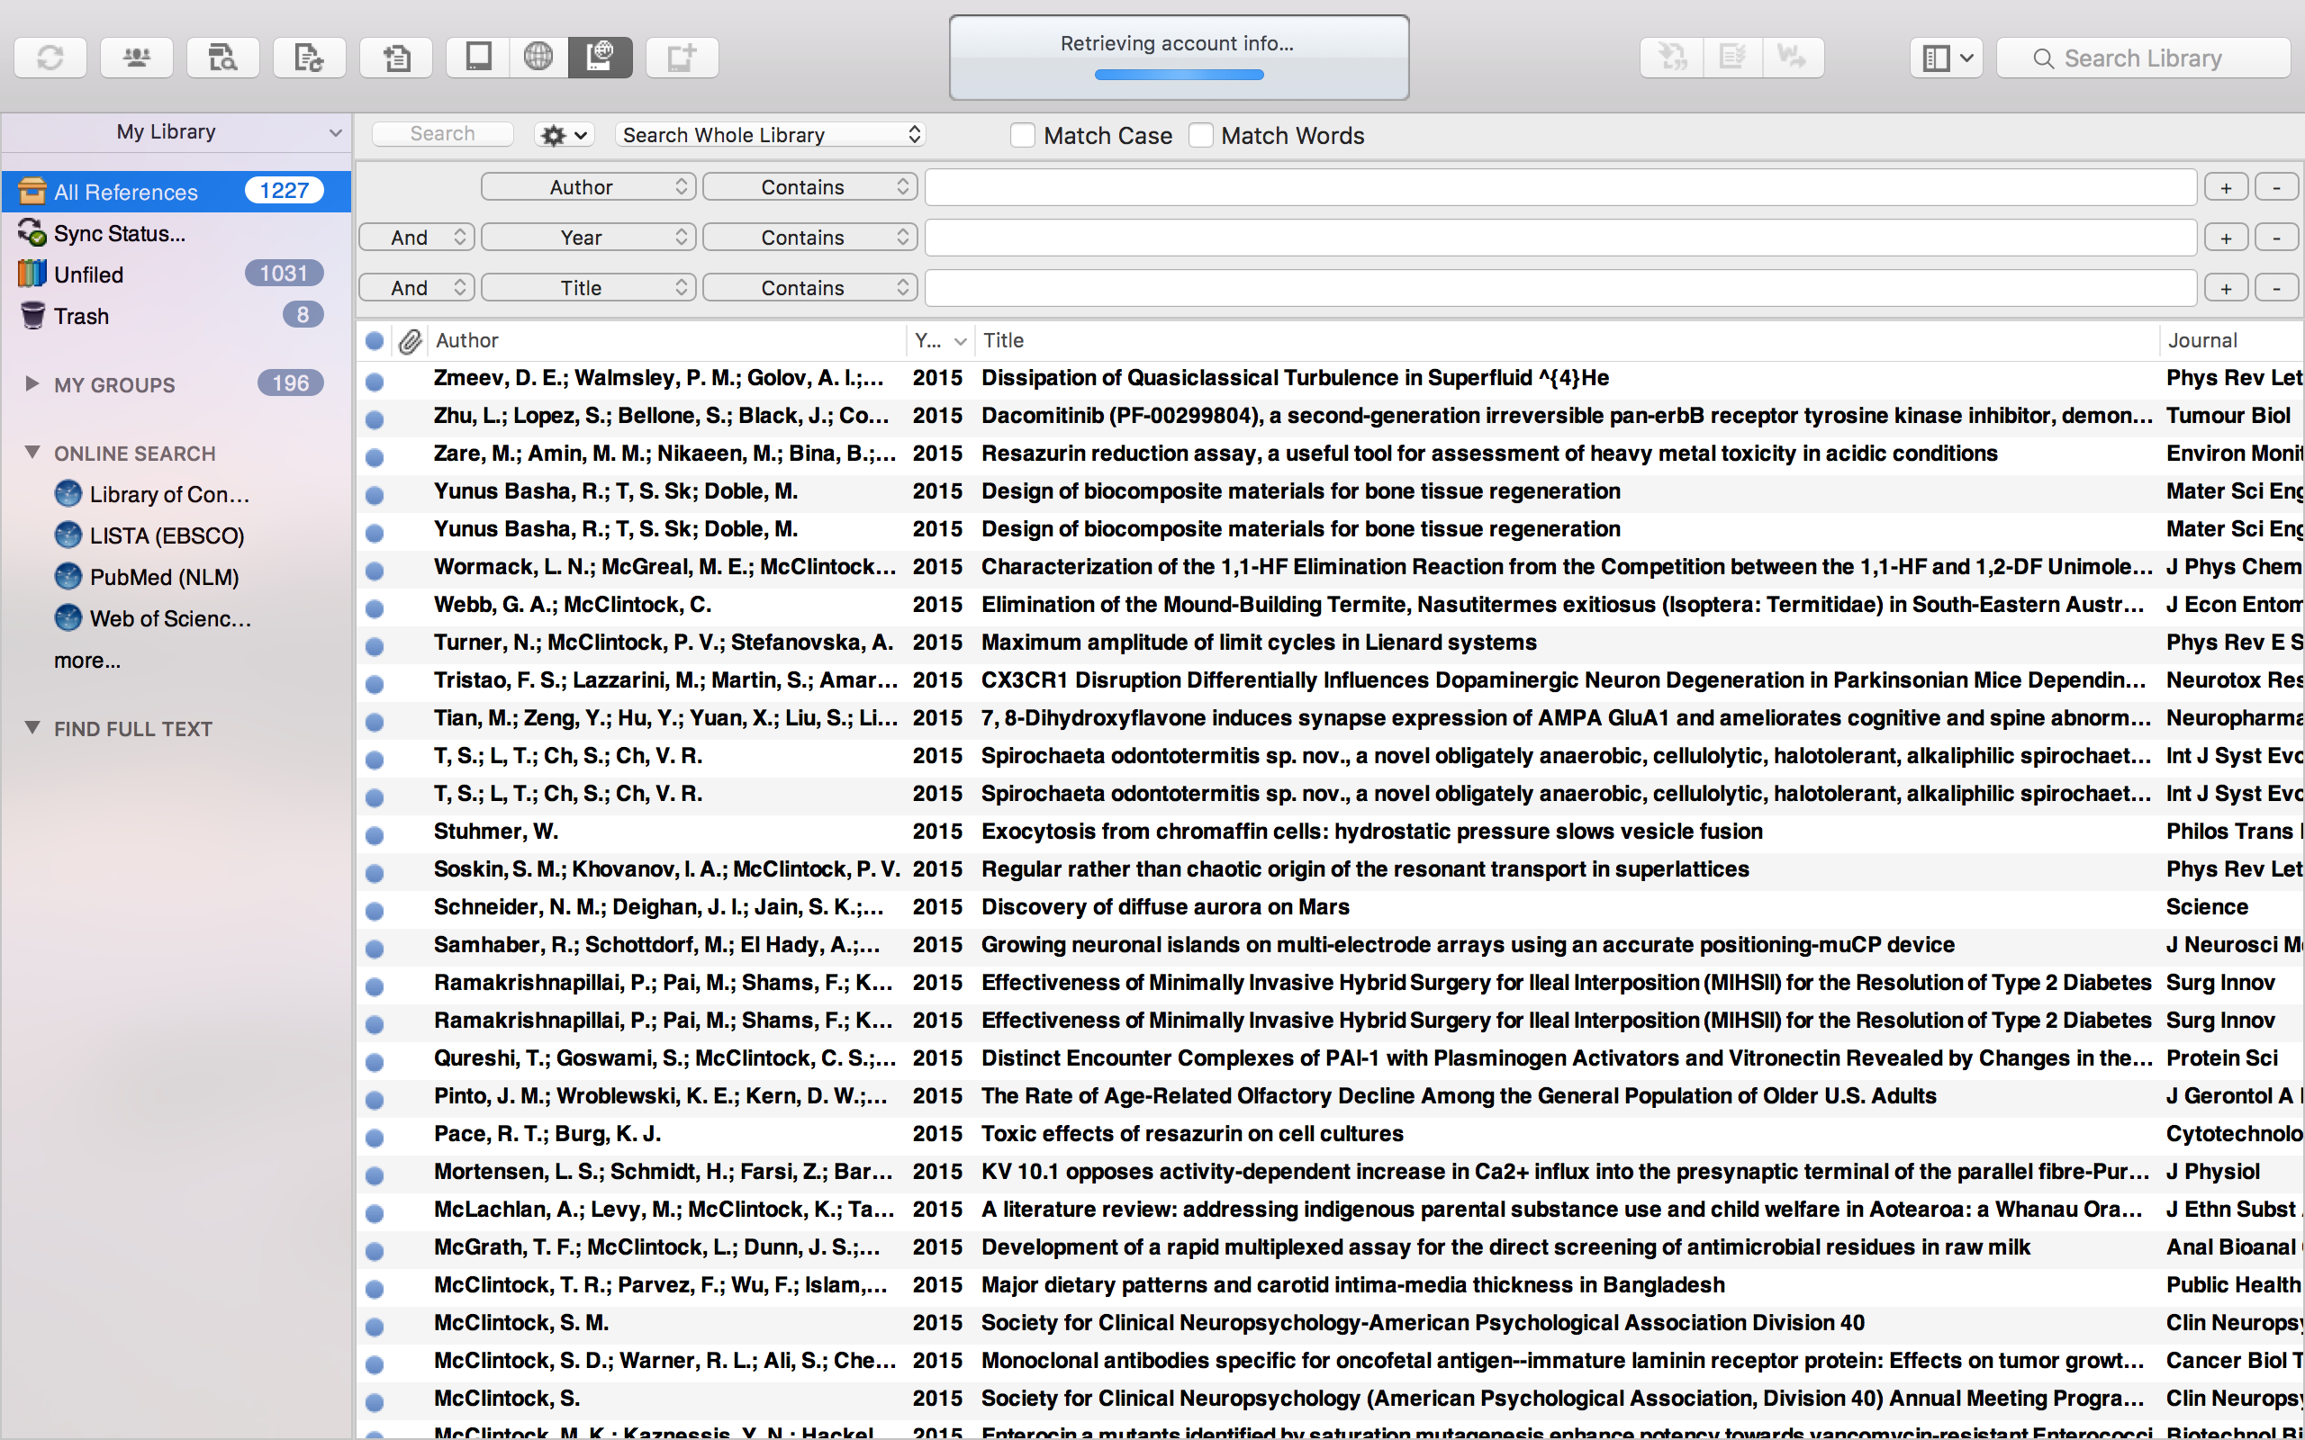Toggle unread dot for Stuhmer, W. reference
The height and width of the screenshot is (1440, 2305).
375,835
